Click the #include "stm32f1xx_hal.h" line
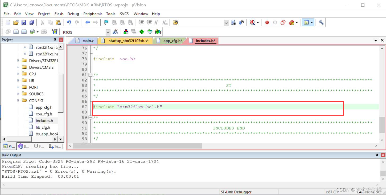This screenshot has height=195, width=386. [128, 107]
